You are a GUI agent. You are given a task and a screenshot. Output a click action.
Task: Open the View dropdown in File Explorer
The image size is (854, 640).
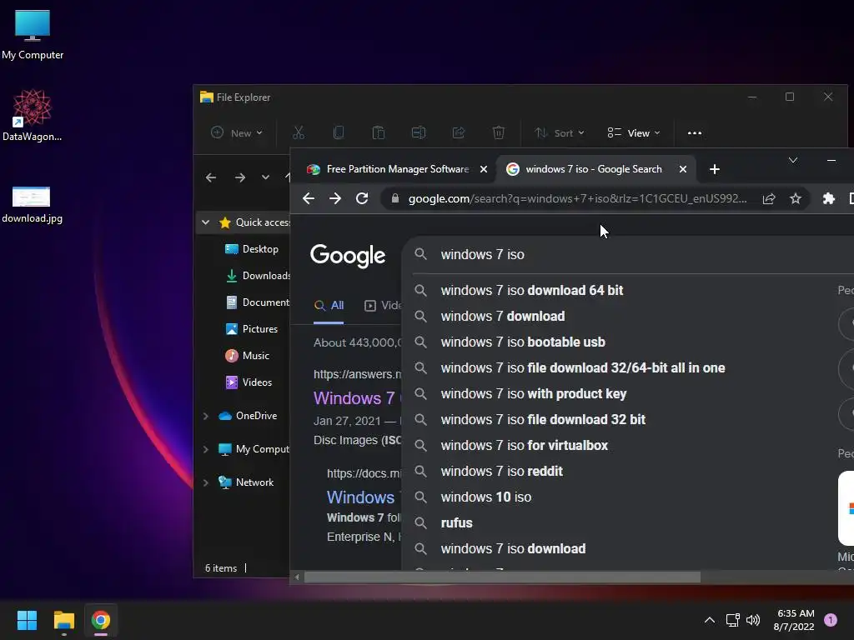click(x=634, y=132)
